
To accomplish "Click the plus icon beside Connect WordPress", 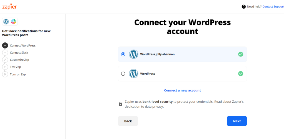I will pyautogui.click(x=5, y=46).
